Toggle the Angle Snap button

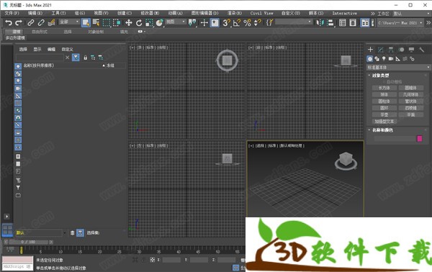pyautogui.click(x=237, y=22)
